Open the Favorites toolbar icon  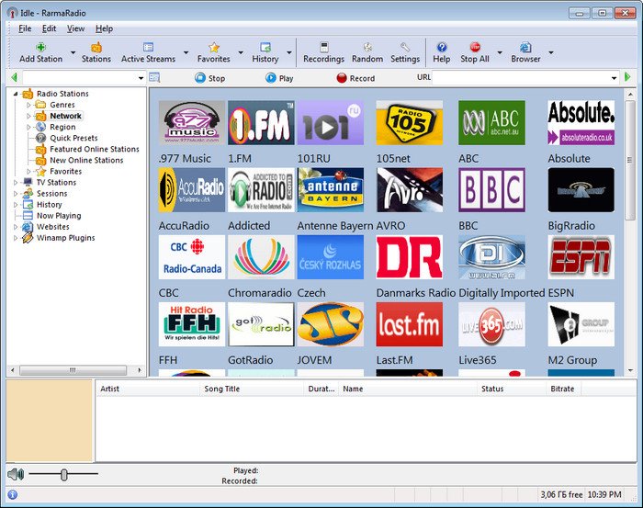tap(213, 47)
